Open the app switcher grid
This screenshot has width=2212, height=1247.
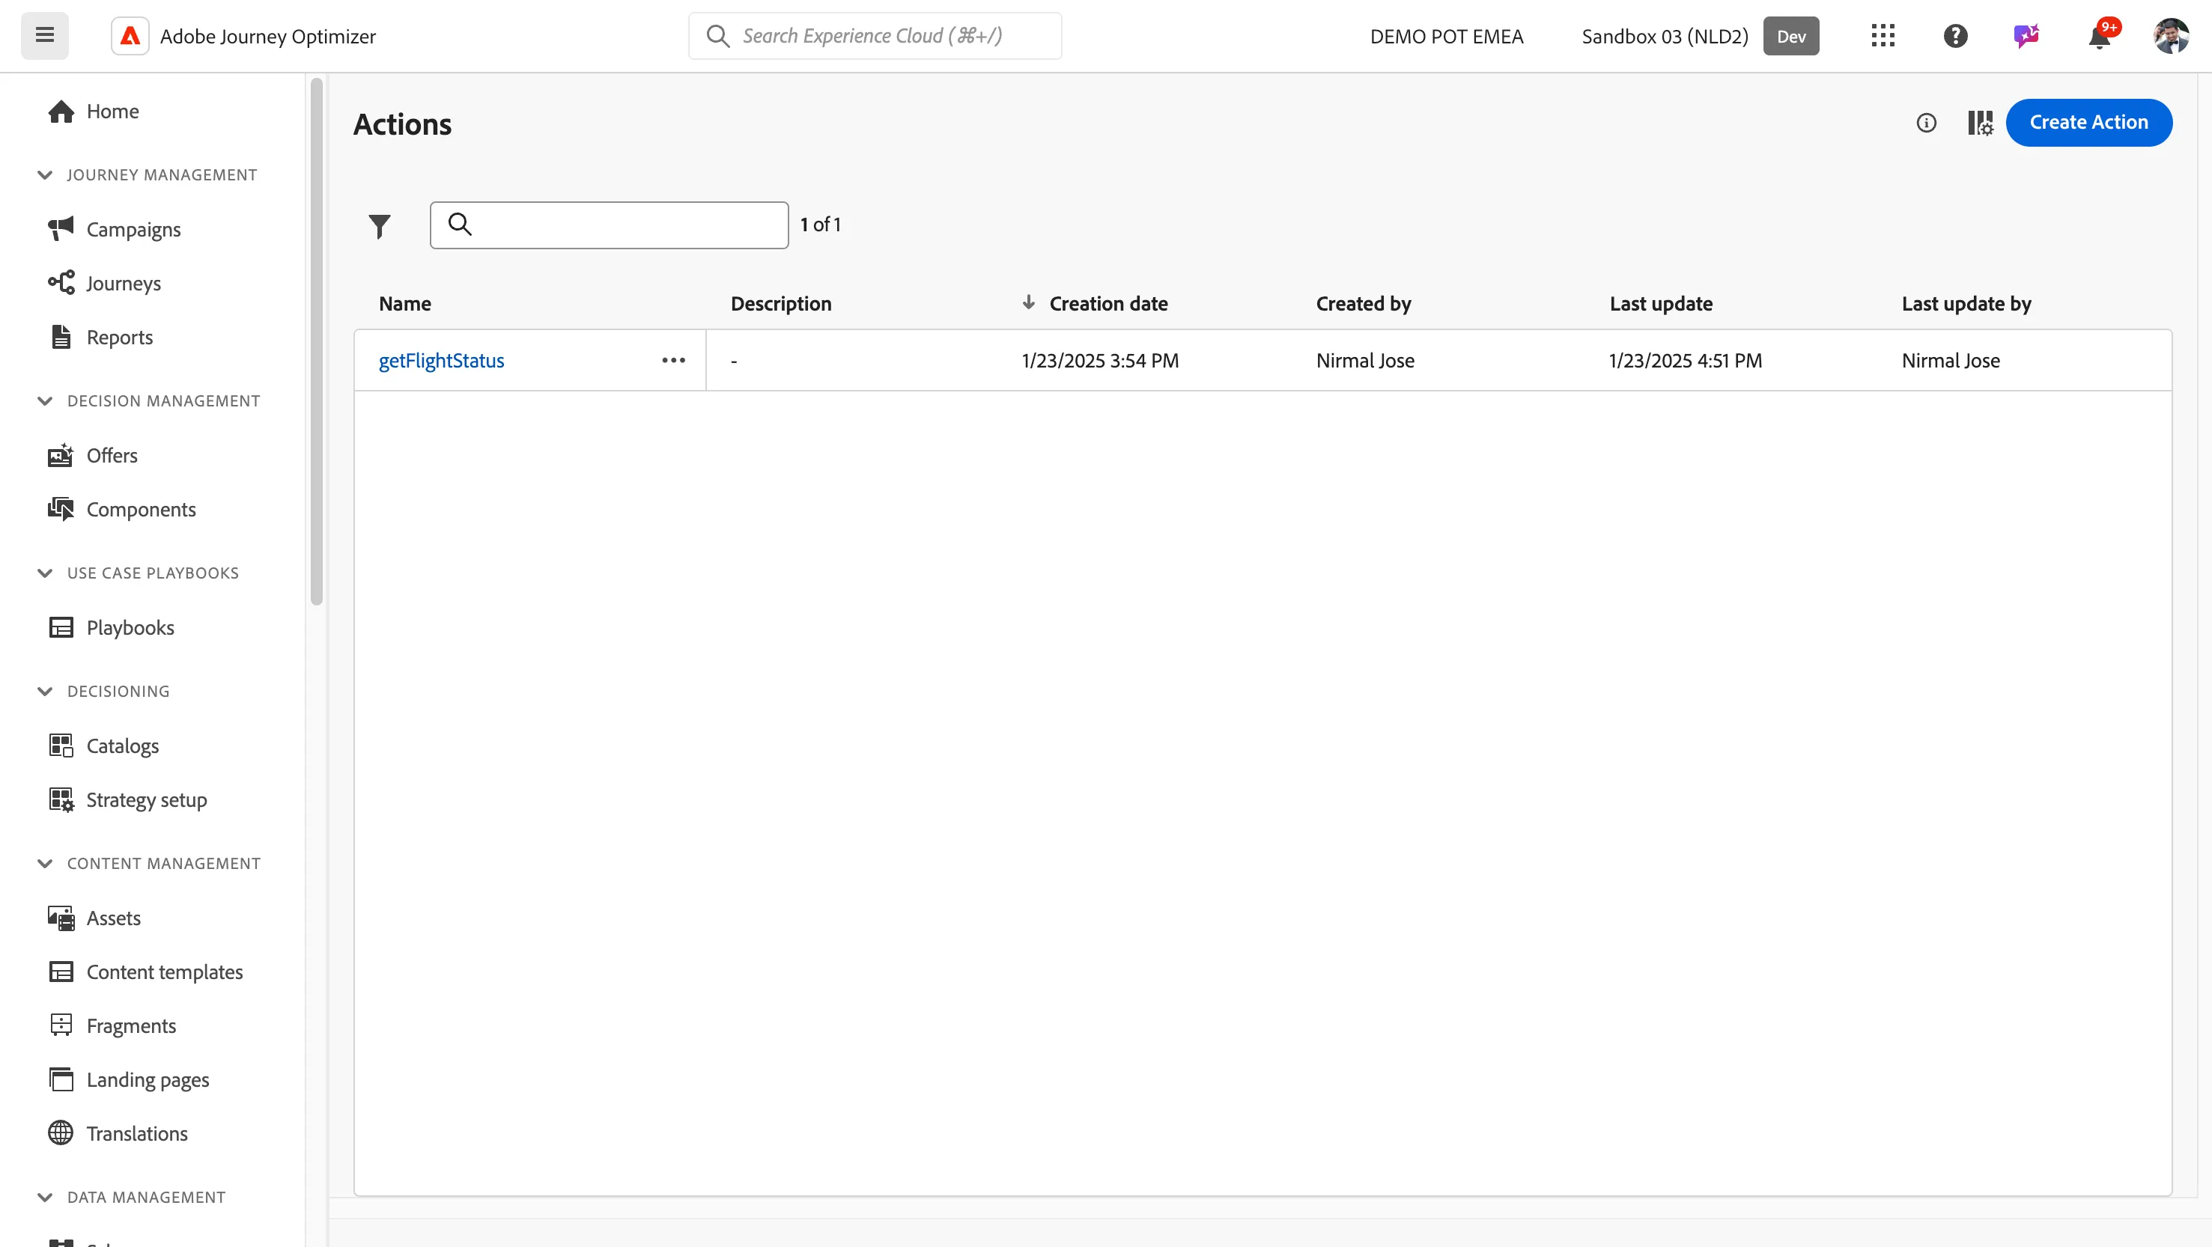pyautogui.click(x=1883, y=36)
